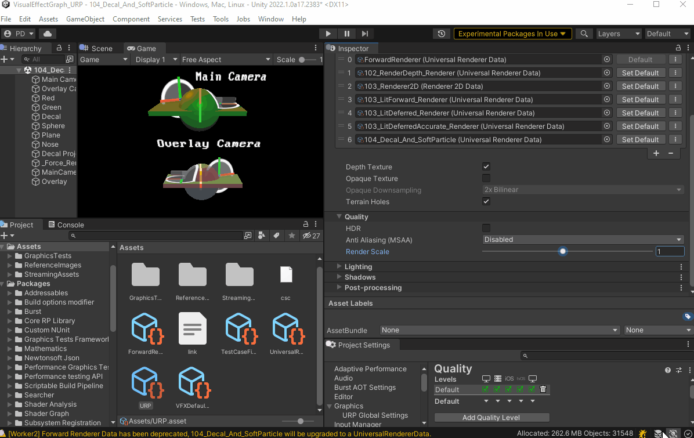Click the toolbar search magnifier icon
Viewport: 694px width, 438px height.
pyautogui.click(x=584, y=34)
